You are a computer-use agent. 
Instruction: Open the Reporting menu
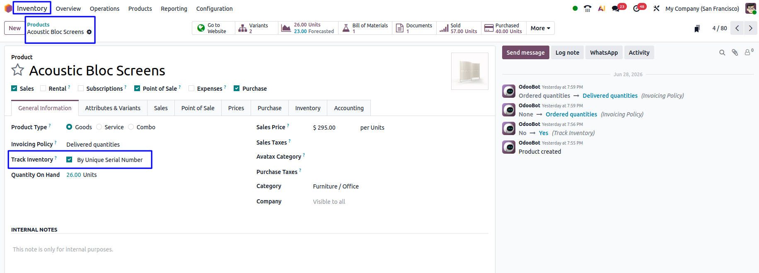[x=174, y=8]
